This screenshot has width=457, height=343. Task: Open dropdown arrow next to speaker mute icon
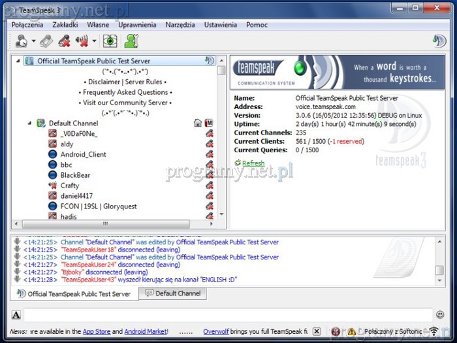point(94,42)
